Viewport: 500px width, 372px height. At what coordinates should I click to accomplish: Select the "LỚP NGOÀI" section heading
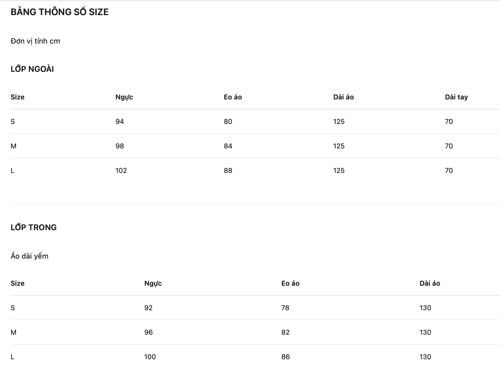pos(32,69)
